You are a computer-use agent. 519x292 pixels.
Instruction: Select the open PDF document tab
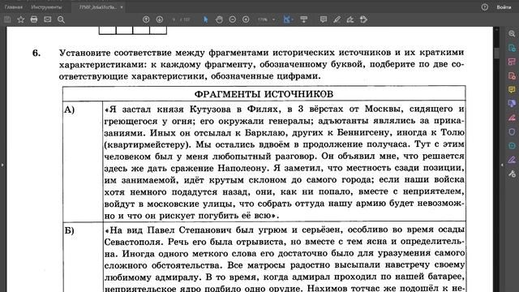pyautogui.click(x=98, y=7)
